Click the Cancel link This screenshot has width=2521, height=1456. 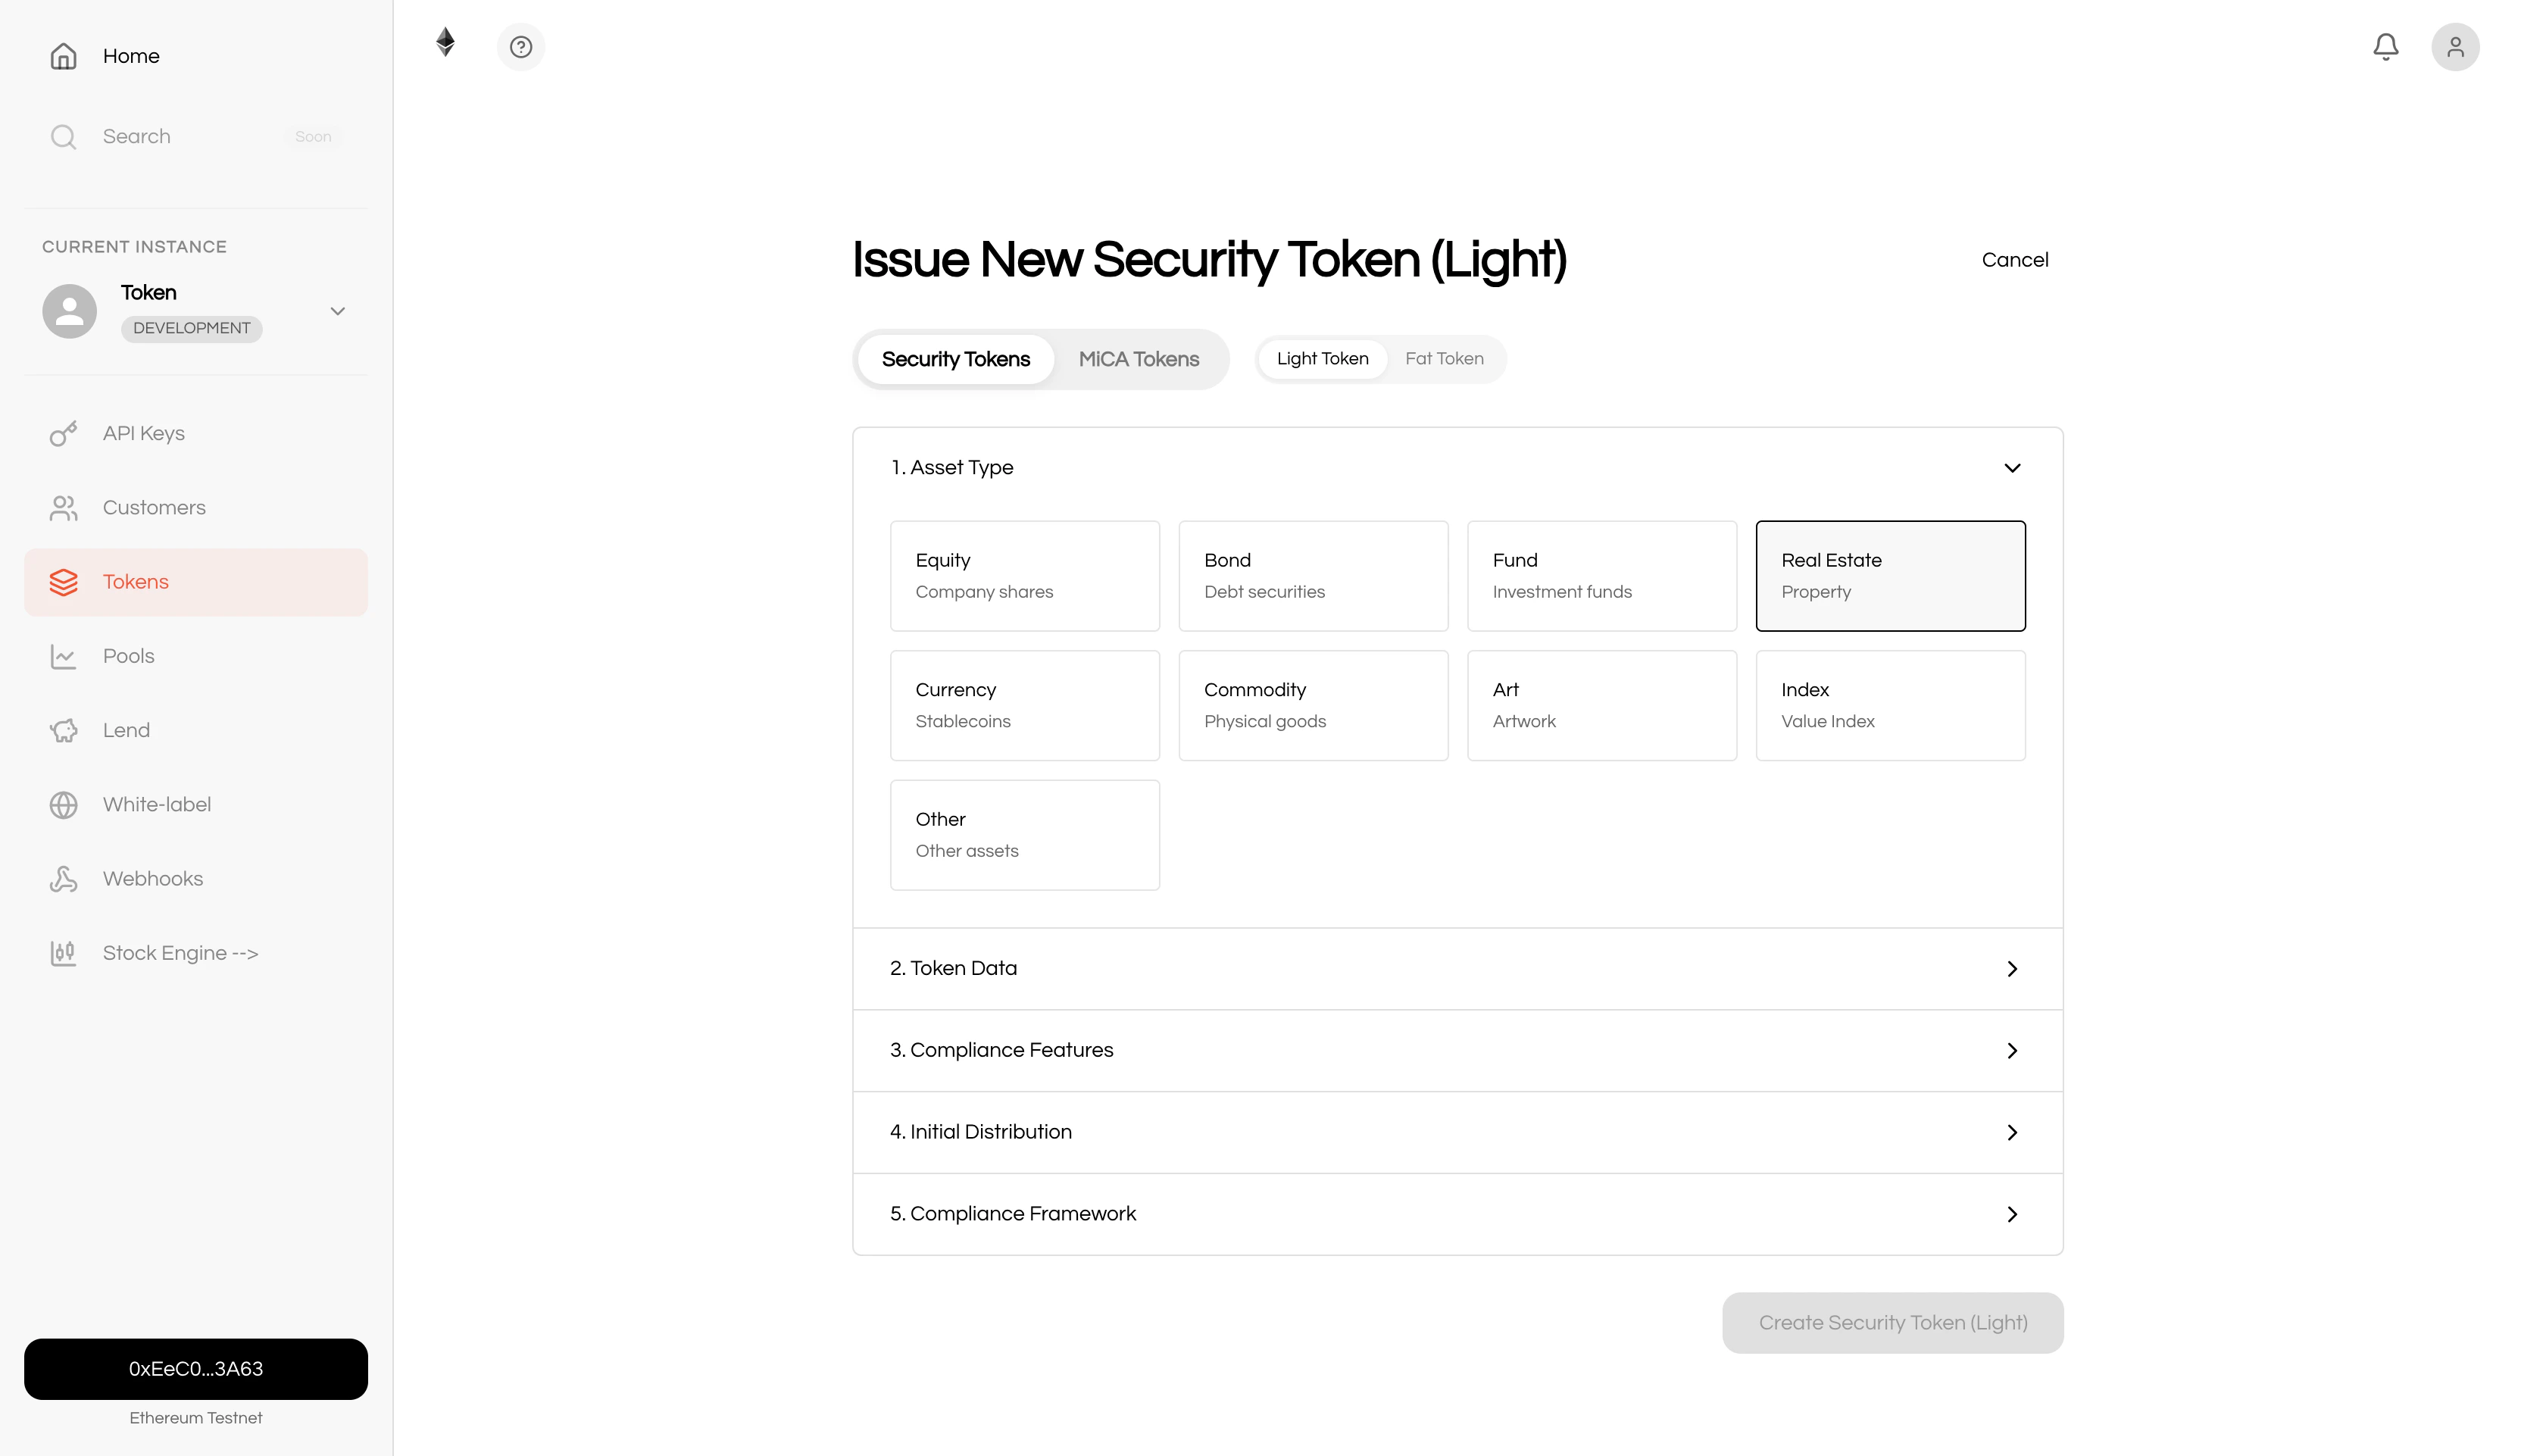click(x=2014, y=259)
